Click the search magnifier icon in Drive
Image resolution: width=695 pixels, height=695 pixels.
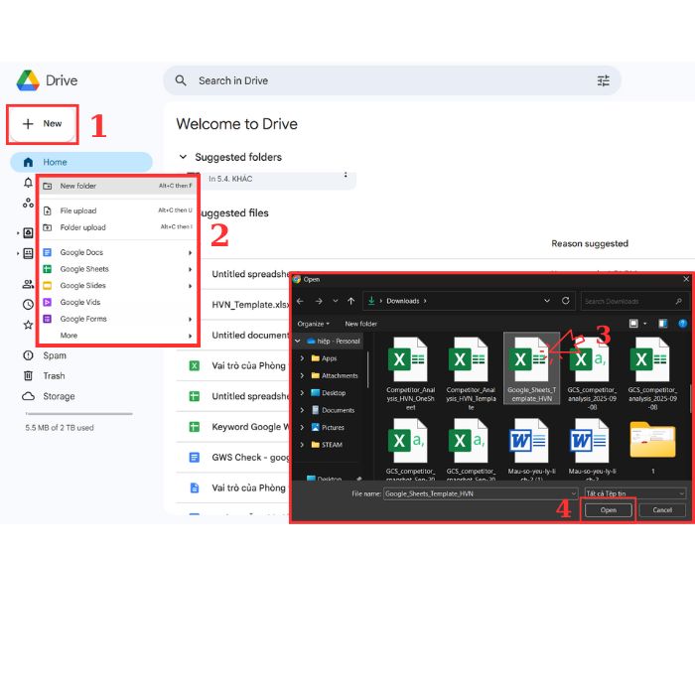point(181,80)
